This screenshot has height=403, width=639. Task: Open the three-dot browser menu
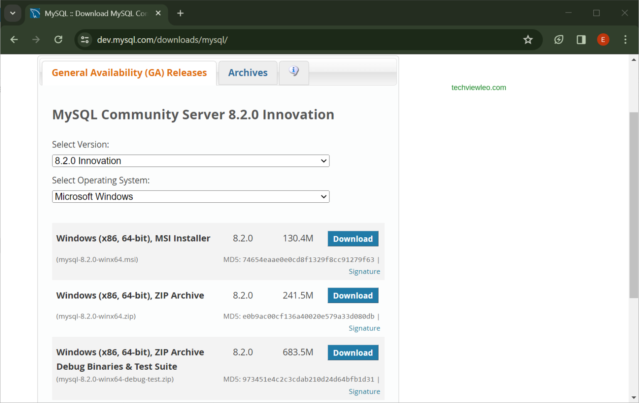(625, 40)
